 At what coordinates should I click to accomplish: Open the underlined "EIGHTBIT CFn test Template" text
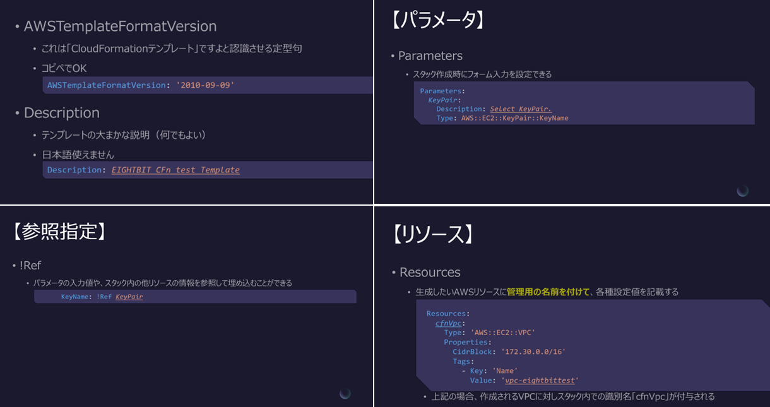175,170
